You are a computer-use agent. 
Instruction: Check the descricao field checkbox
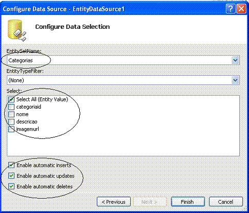coord(11,121)
